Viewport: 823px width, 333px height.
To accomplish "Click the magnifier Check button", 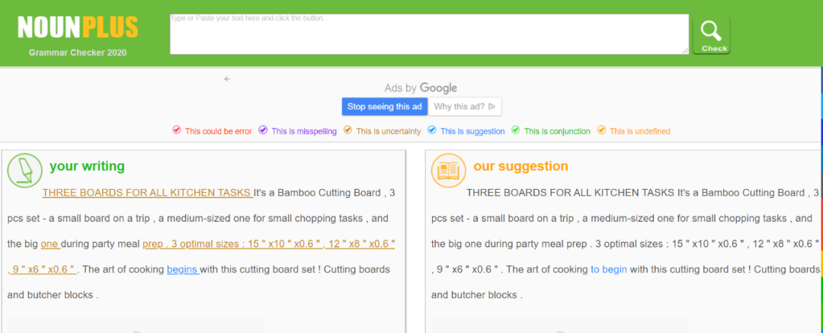I will 711,35.
